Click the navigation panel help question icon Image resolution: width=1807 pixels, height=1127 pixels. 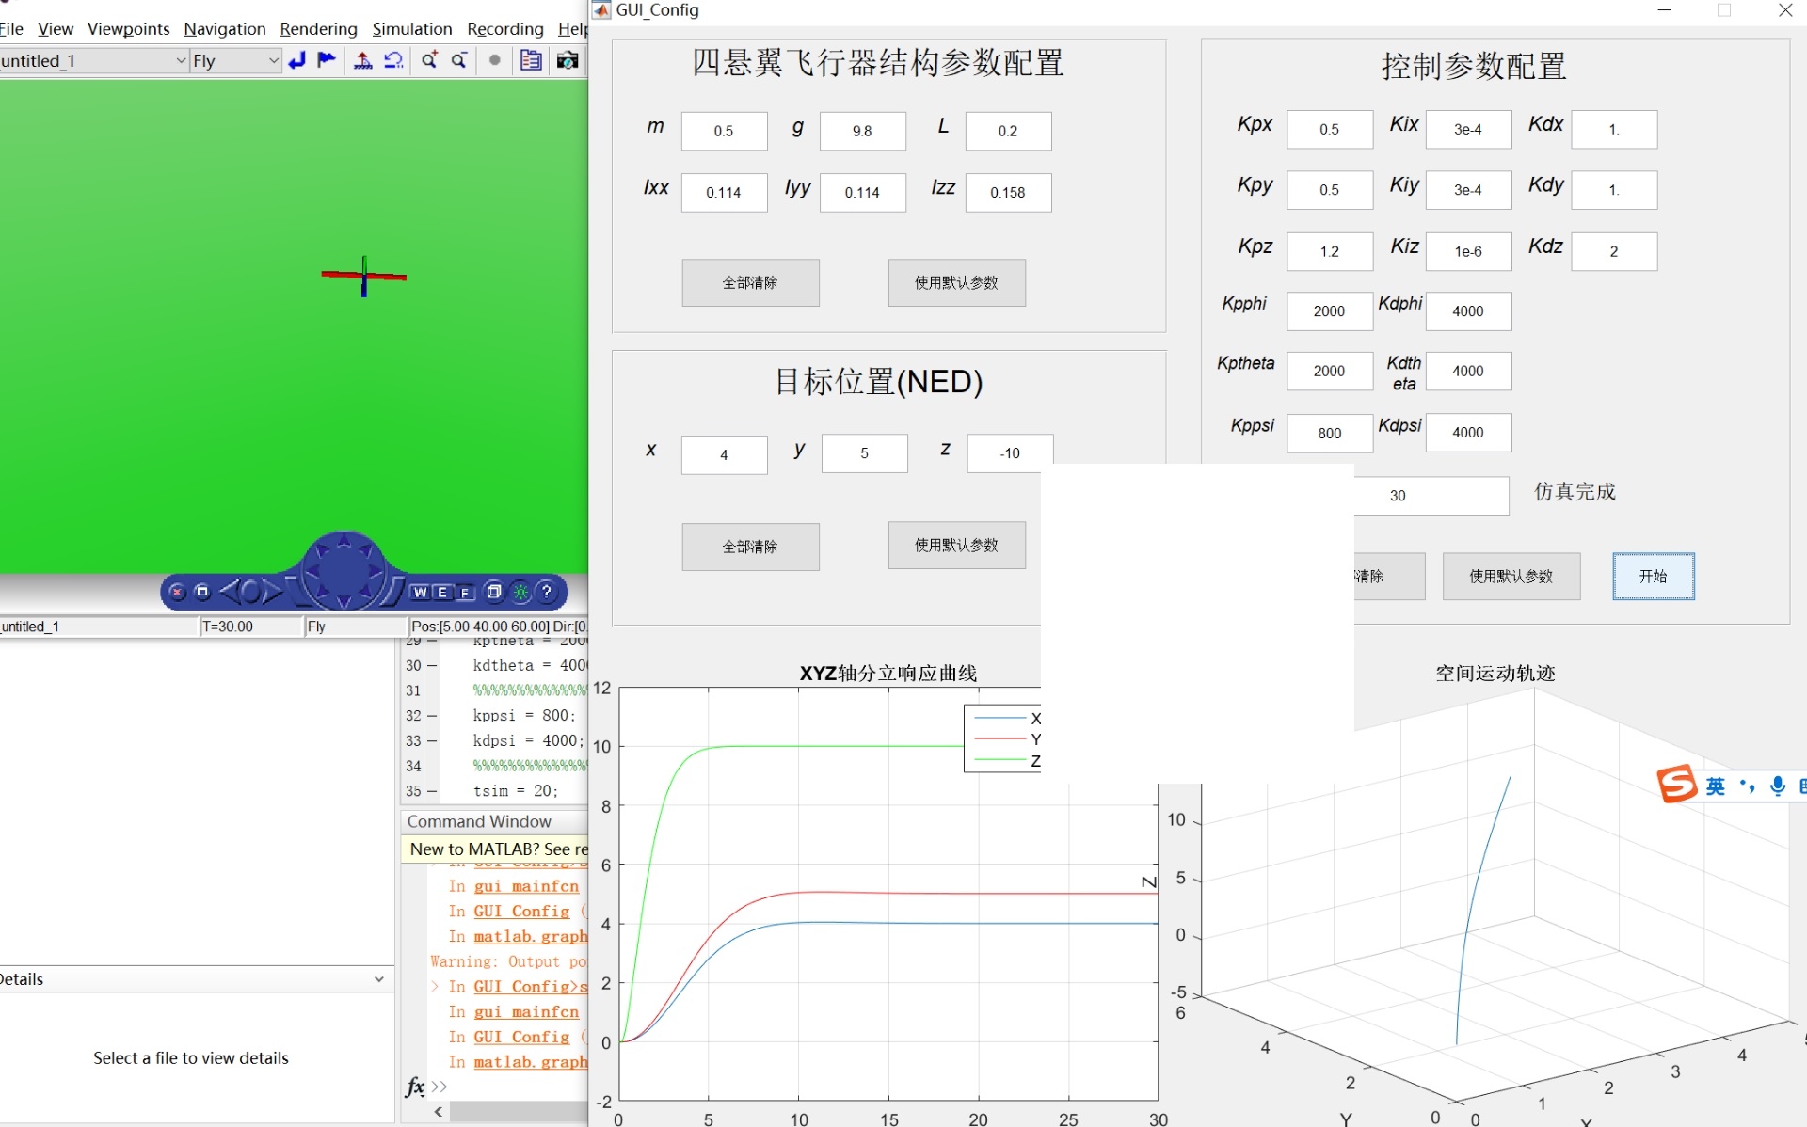(547, 592)
